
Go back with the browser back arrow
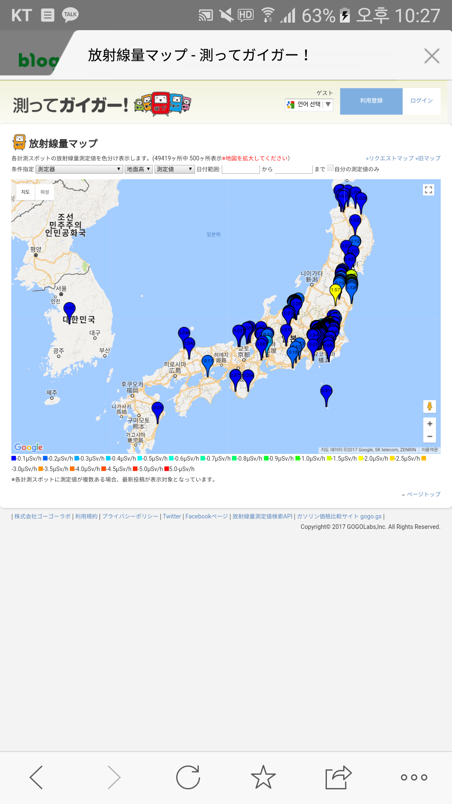pyautogui.click(x=36, y=777)
